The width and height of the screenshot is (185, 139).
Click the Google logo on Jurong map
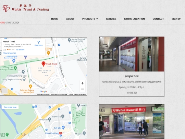tap(44, 92)
